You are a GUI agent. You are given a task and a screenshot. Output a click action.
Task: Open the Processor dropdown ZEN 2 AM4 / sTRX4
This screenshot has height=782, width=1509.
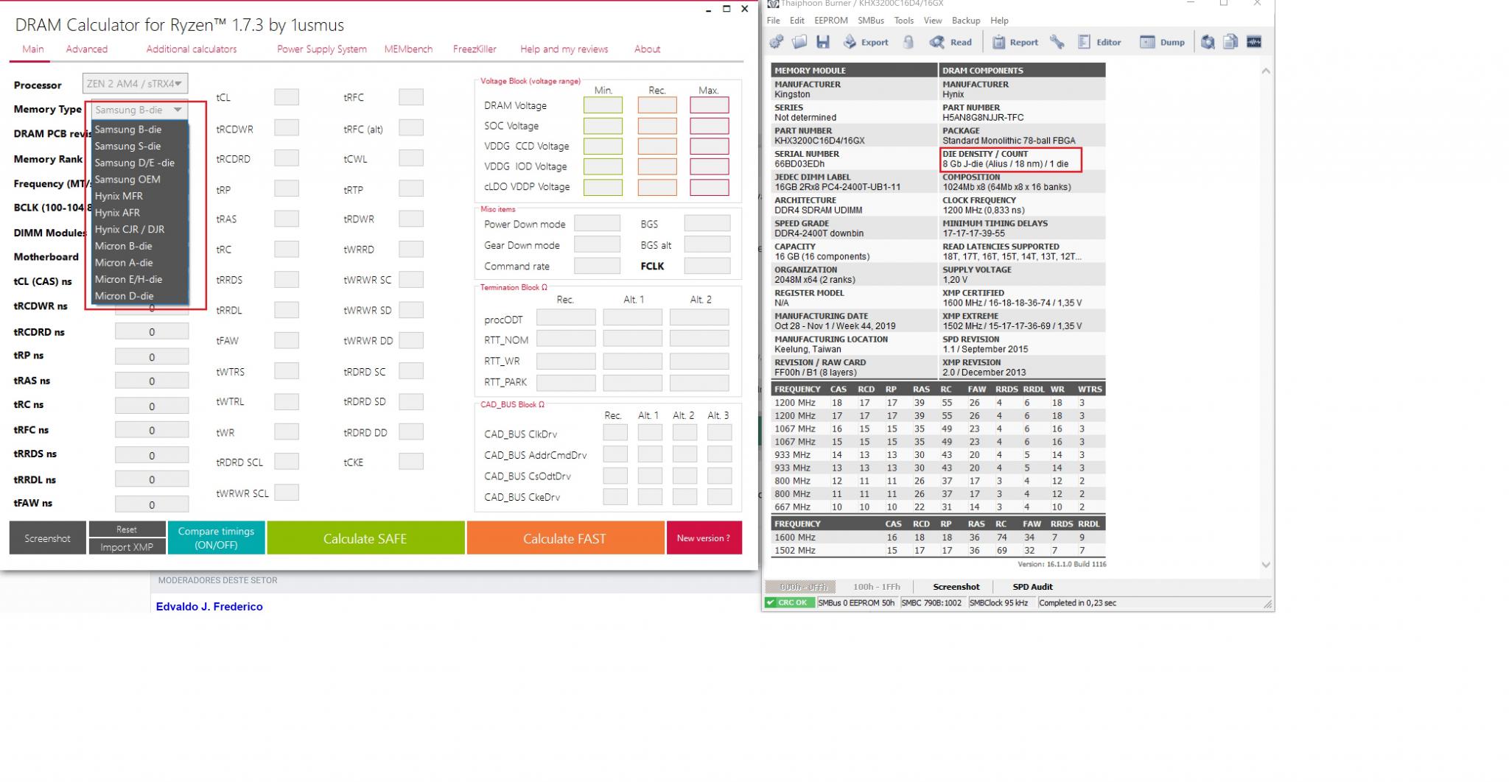click(135, 83)
